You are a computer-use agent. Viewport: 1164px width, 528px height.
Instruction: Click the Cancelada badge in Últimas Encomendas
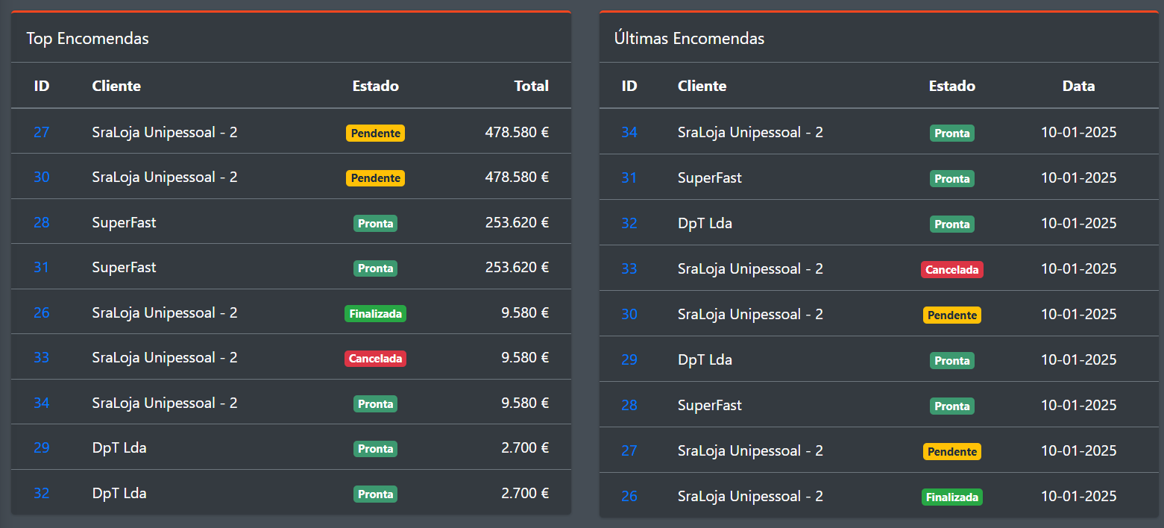pyautogui.click(x=951, y=269)
